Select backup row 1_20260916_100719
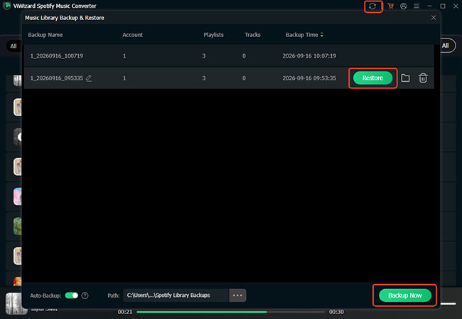The width and height of the screenshot is (462, 319). click(229, 56)
